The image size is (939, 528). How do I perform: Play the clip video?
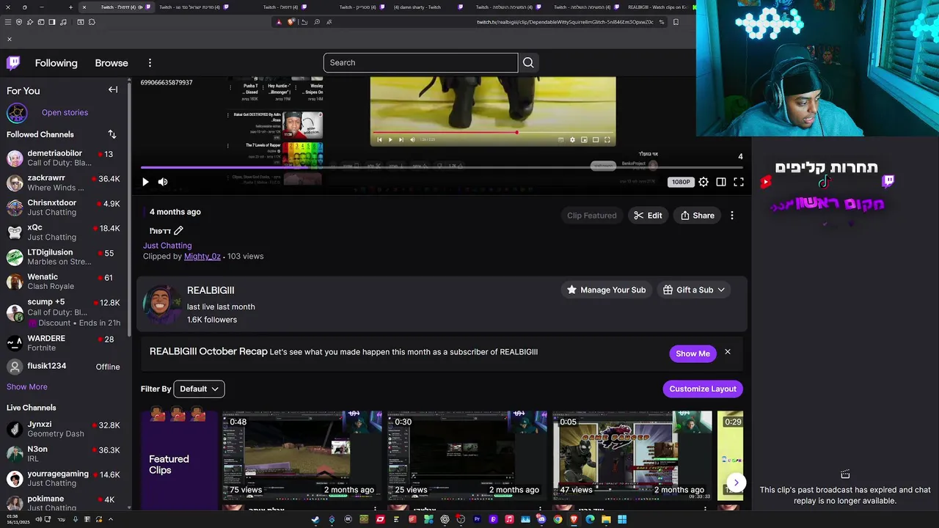(x=145, y=182)
